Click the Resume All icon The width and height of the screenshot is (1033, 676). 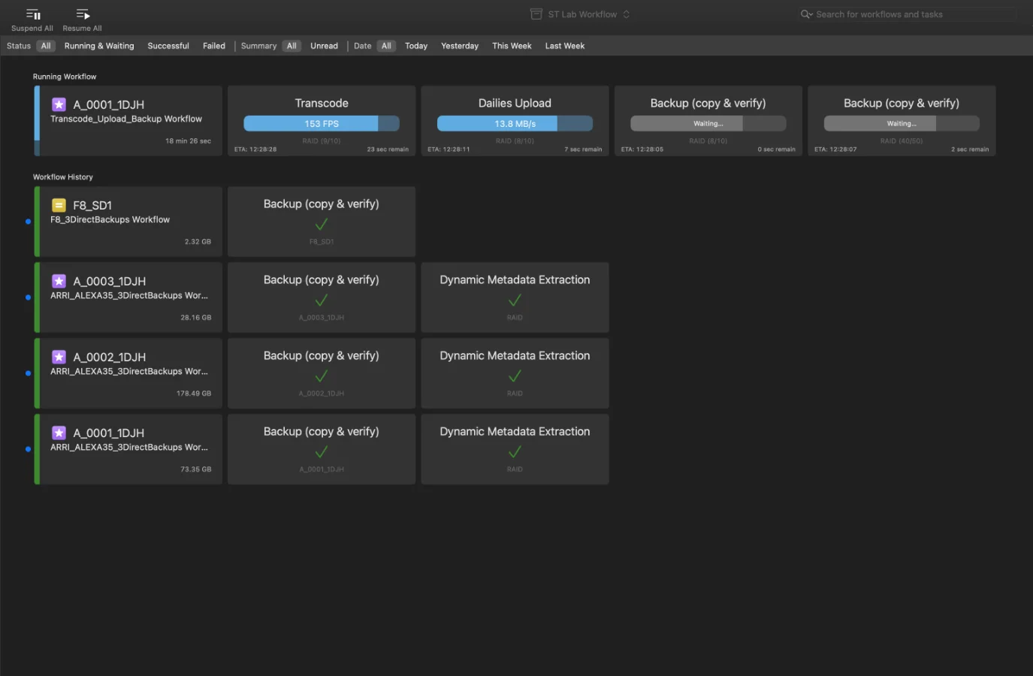83,14
